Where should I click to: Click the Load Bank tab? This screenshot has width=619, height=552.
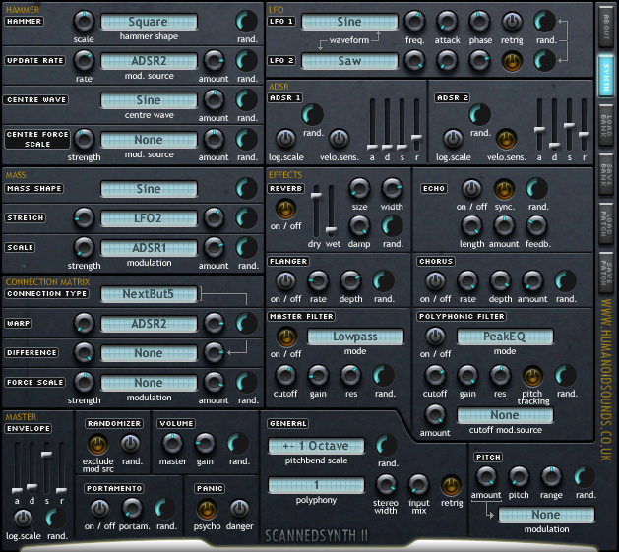607,126
